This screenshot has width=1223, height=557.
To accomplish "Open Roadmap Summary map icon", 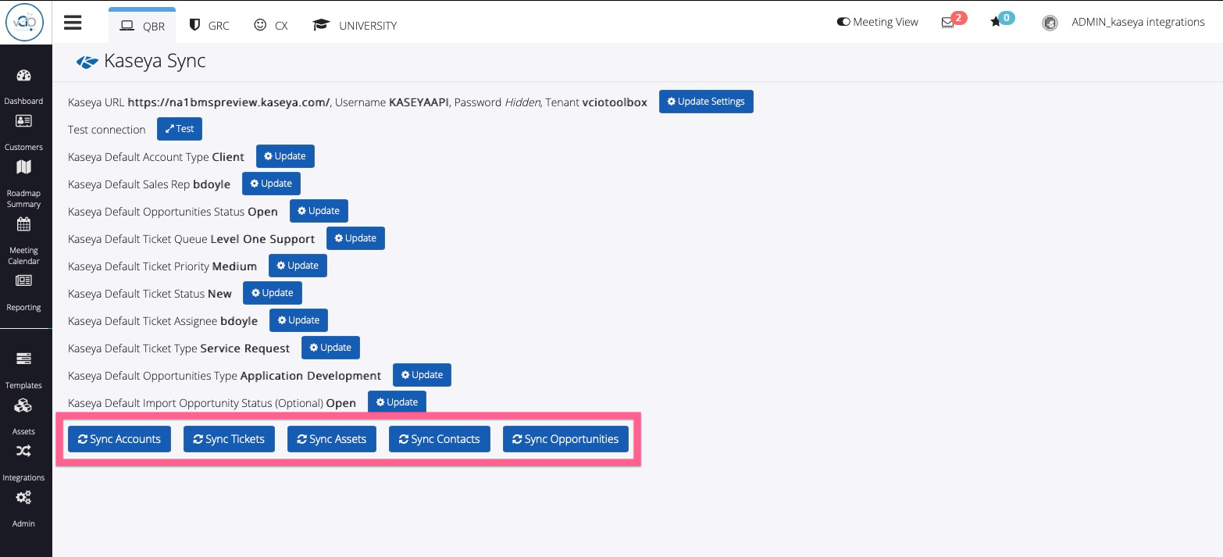I will click(x=23, y=166).
